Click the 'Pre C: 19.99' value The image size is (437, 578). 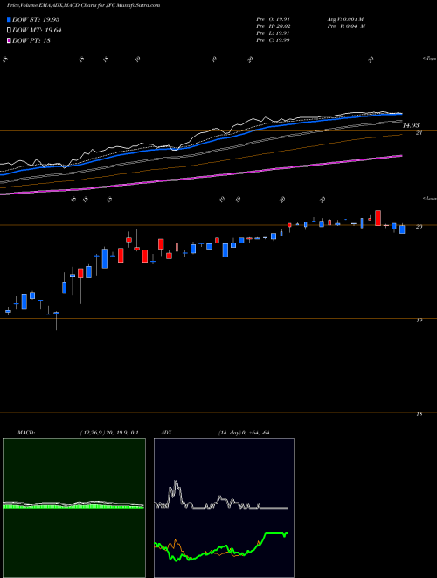pos(274,40)
